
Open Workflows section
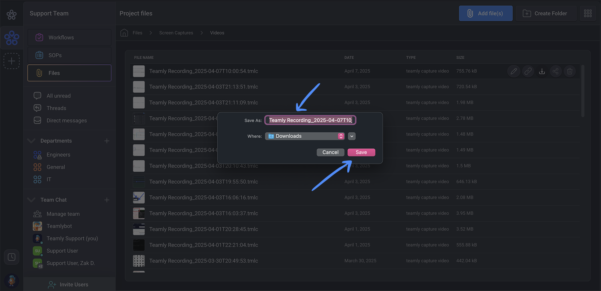point(69,38)
